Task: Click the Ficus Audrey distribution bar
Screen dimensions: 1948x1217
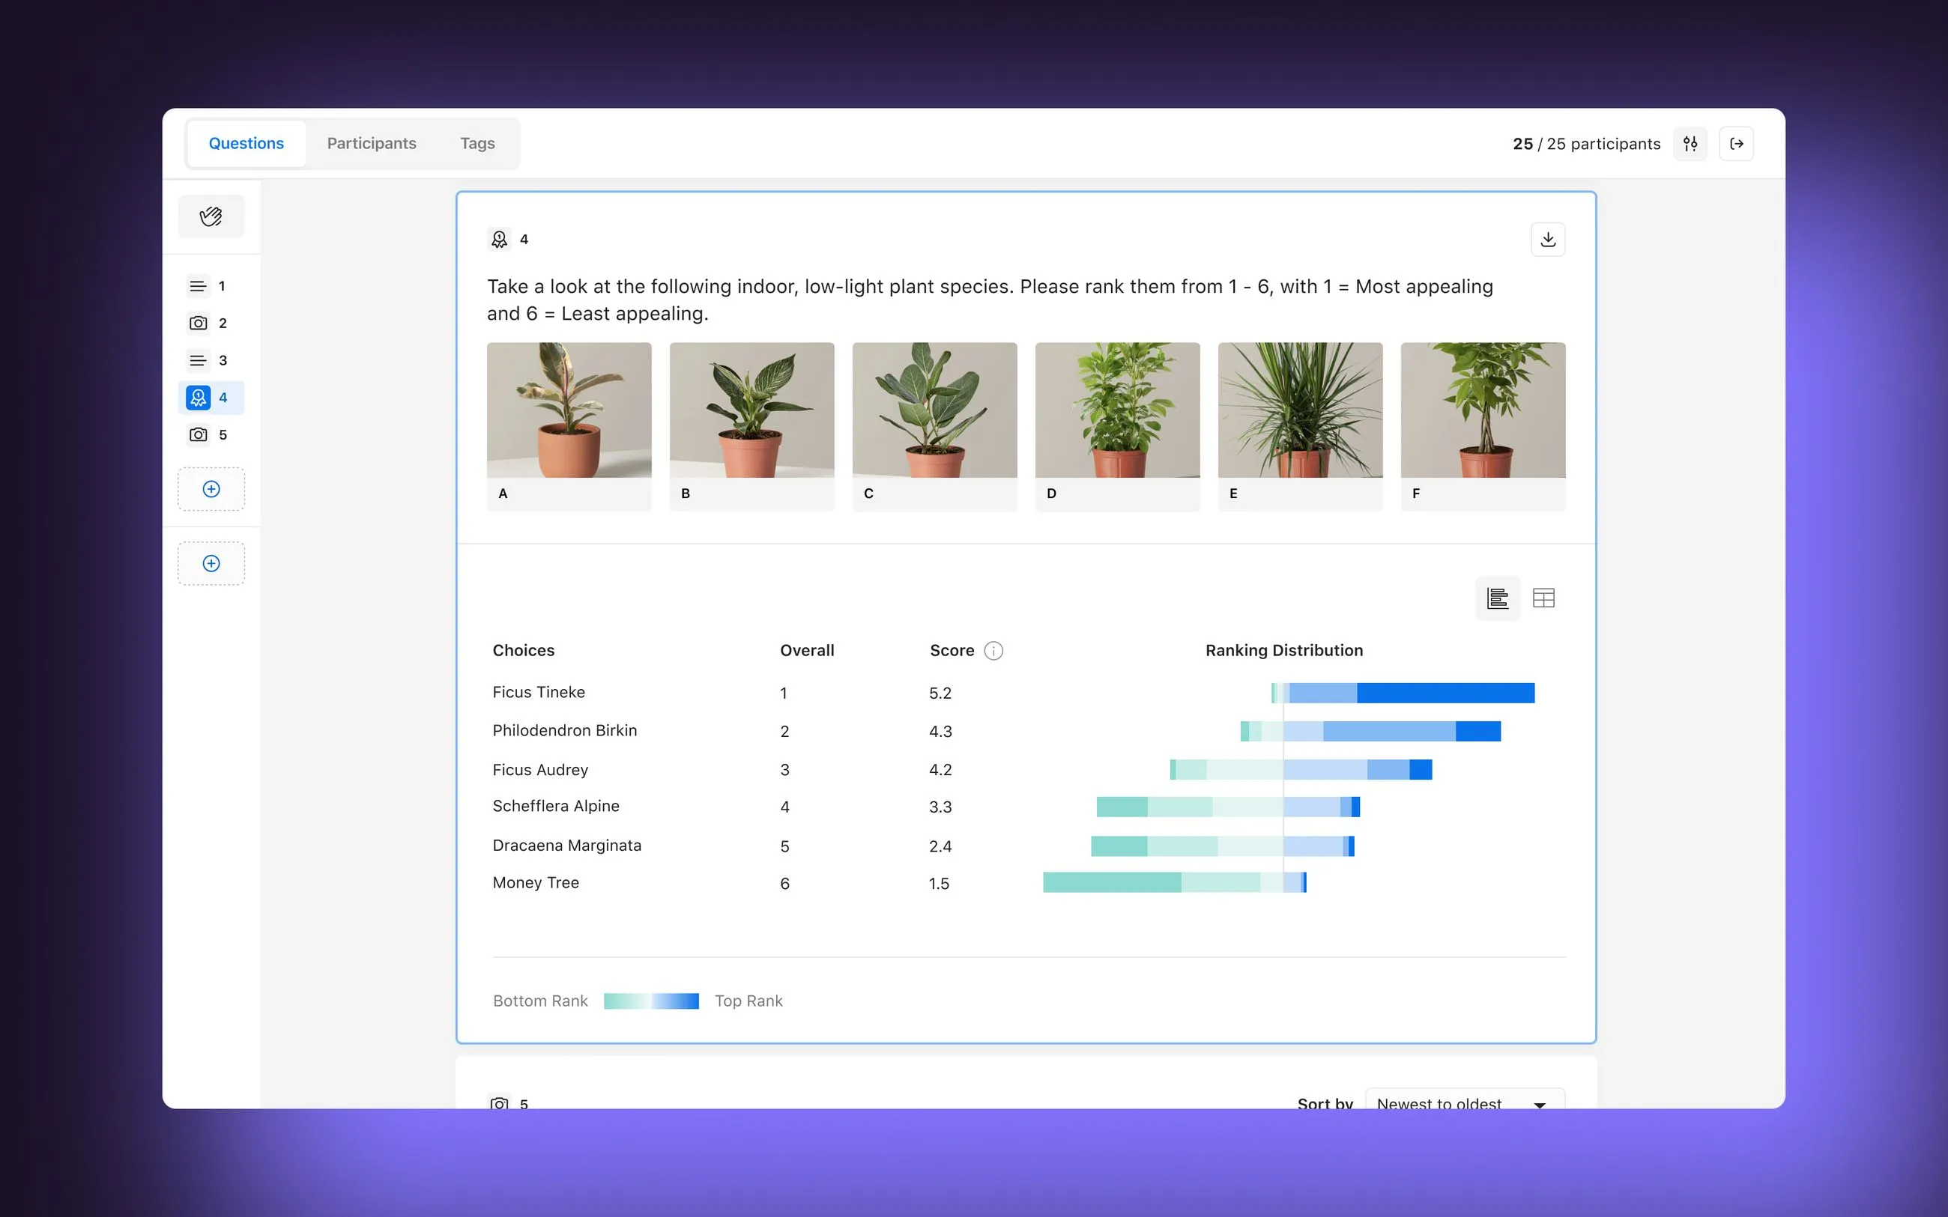Action: [1301, 769]
